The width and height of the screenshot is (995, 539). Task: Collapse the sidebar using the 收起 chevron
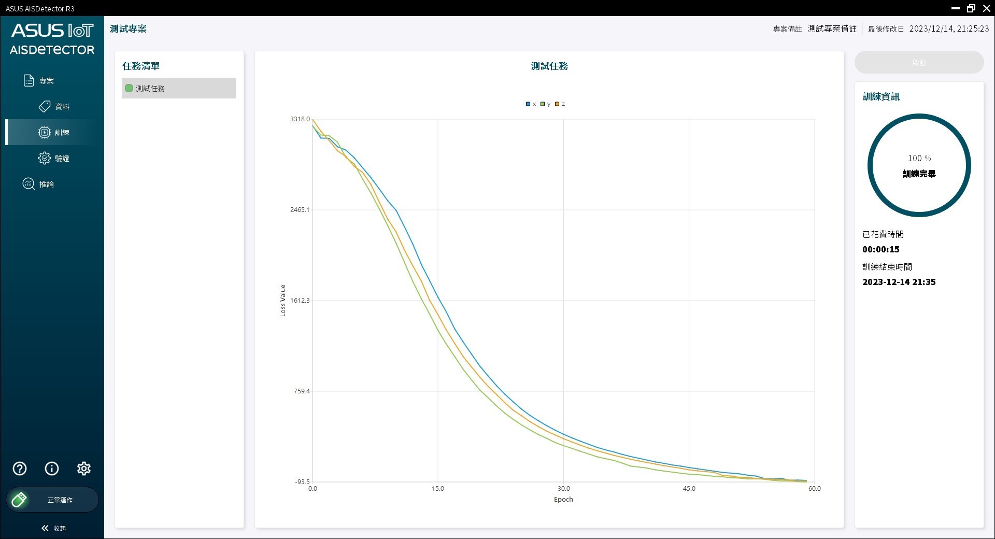[52, 528]
